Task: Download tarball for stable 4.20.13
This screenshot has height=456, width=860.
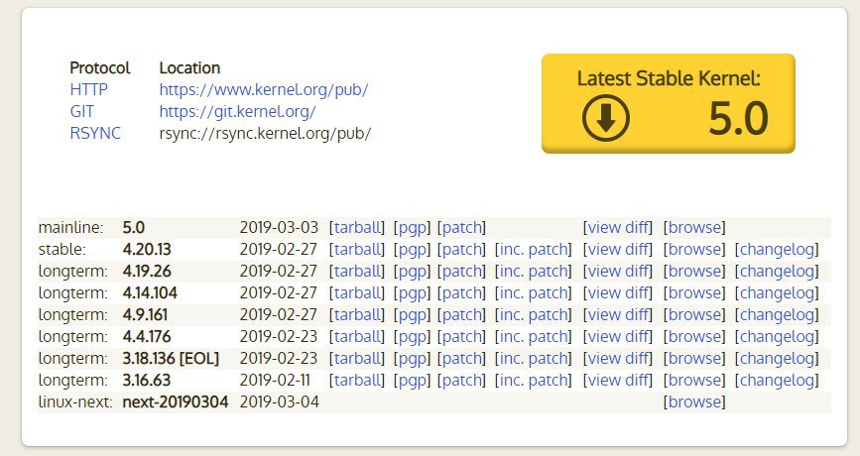Action: (357, 250)
